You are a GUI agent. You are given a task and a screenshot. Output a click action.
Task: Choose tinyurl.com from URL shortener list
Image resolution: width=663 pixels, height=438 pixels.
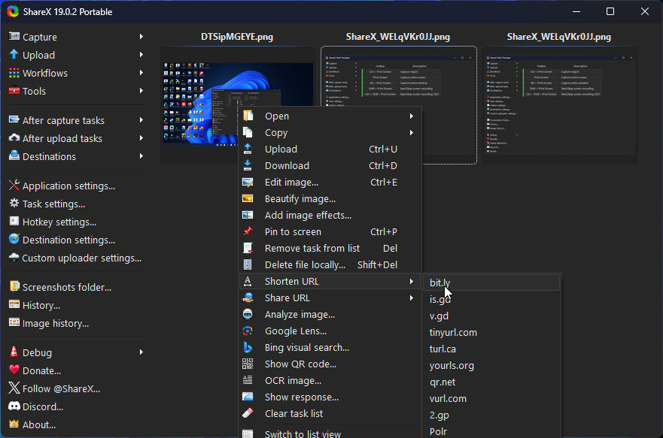tap(453, 333)
